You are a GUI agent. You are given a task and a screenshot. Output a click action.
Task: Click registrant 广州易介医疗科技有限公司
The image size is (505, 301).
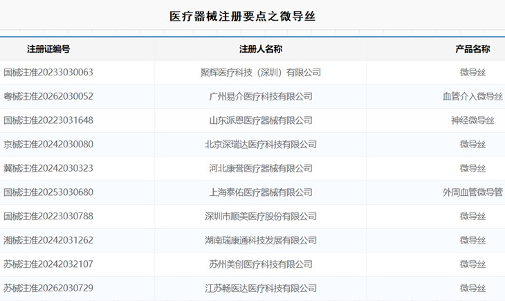[x=261, y=96]
